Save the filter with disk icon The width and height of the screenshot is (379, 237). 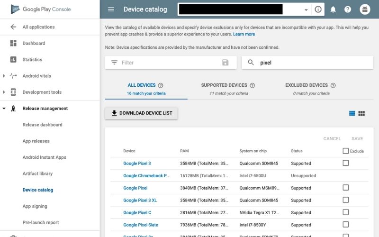click(225, 63)
